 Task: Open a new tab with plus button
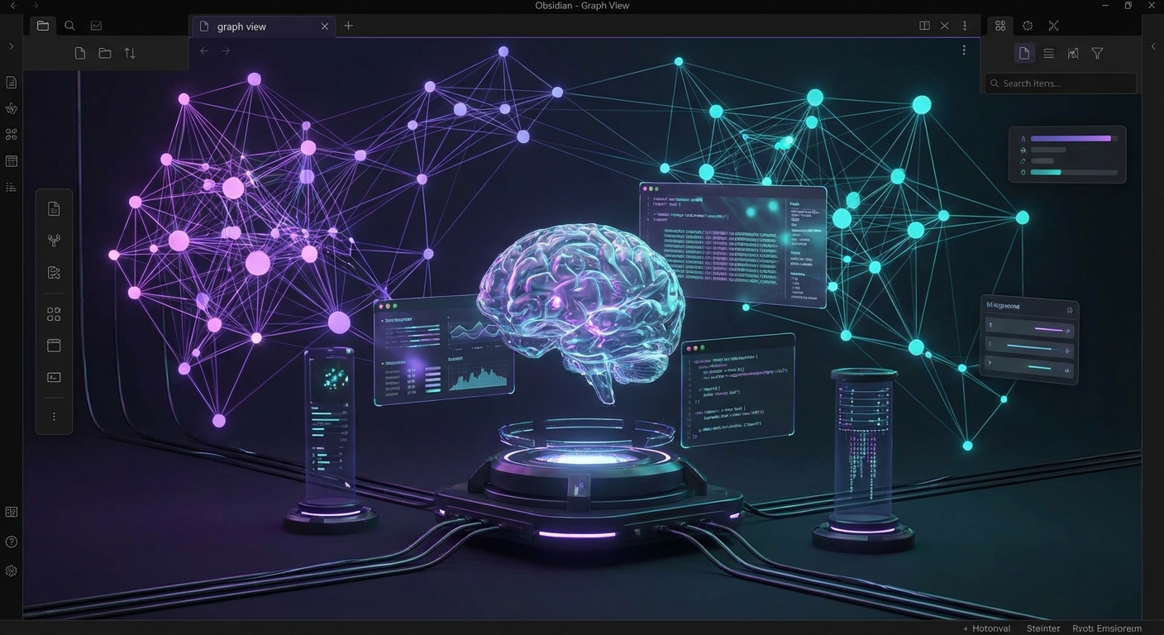tap(348, 26)
